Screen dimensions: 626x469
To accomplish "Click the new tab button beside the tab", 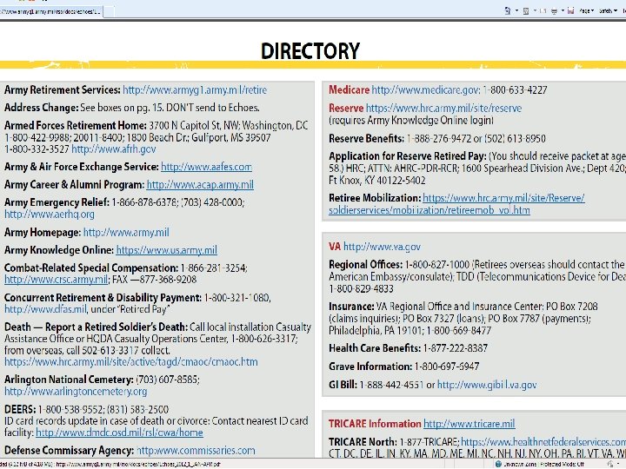I will point(109,11).
